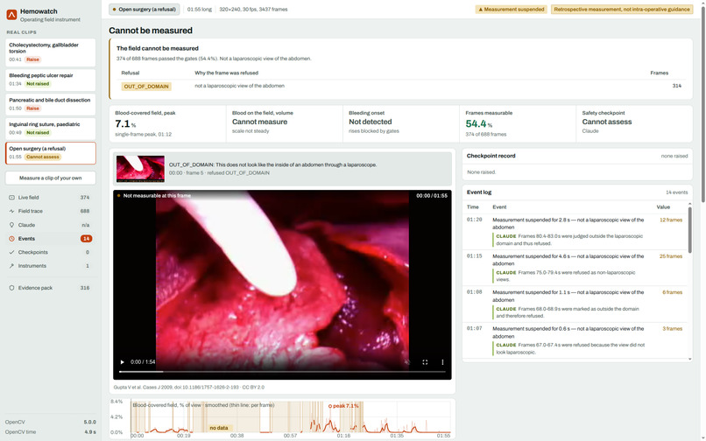Click the Measurement suspended warning badge

pos(511,9)
